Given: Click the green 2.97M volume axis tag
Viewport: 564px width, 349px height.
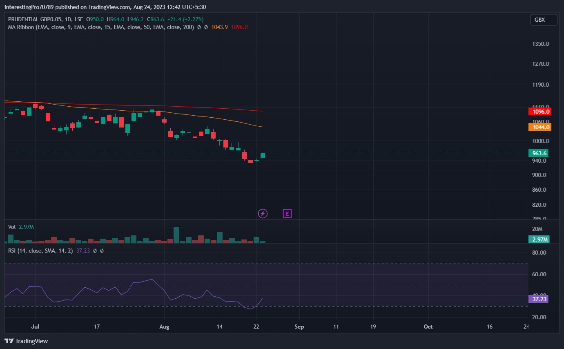Looking at the screenshot, I should coord(539,239).
